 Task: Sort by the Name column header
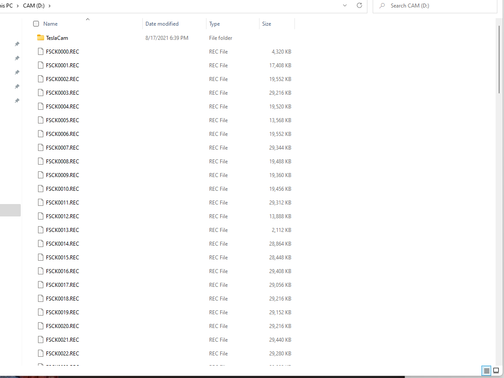pos(50,24)
